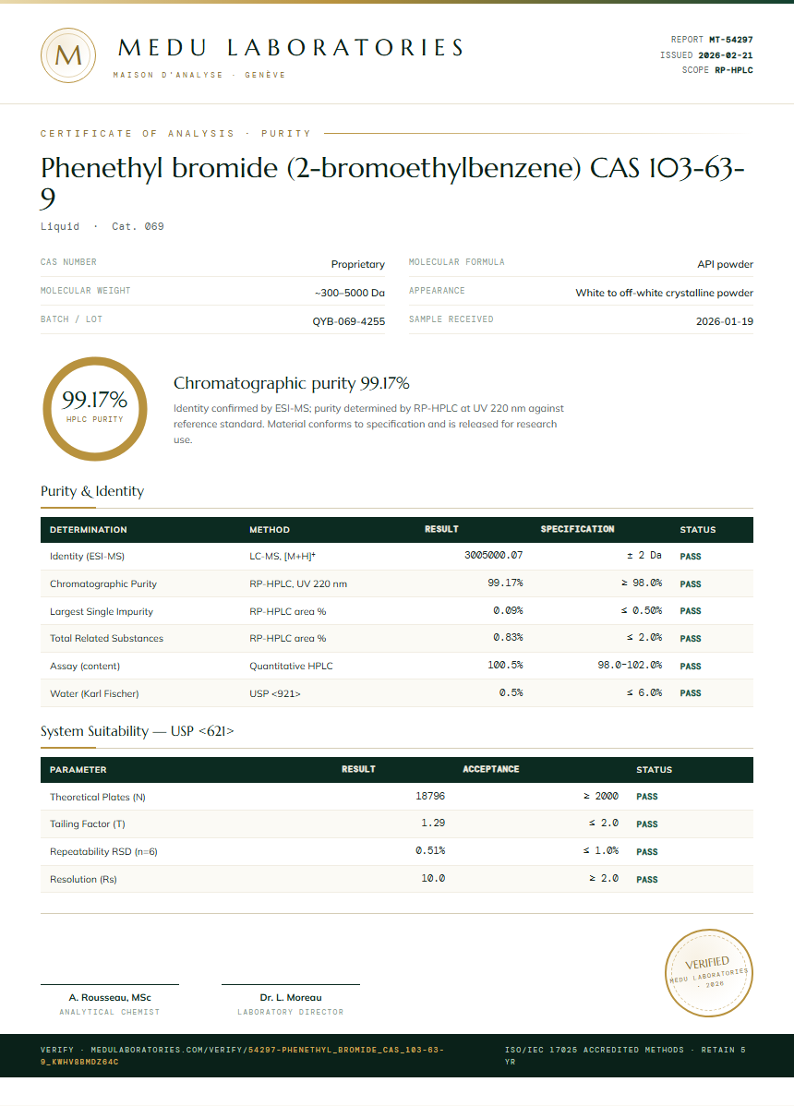Screen dimensions: 794x1106
Task: Click the Chromatographic Purity row label
Action: [103, 584]
